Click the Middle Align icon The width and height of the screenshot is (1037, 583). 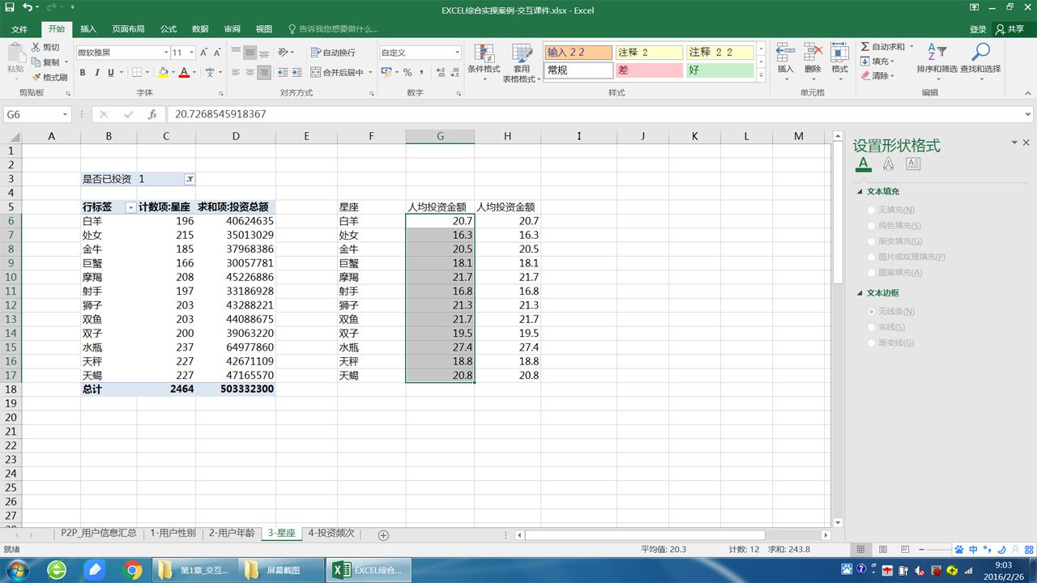point(250,53)
